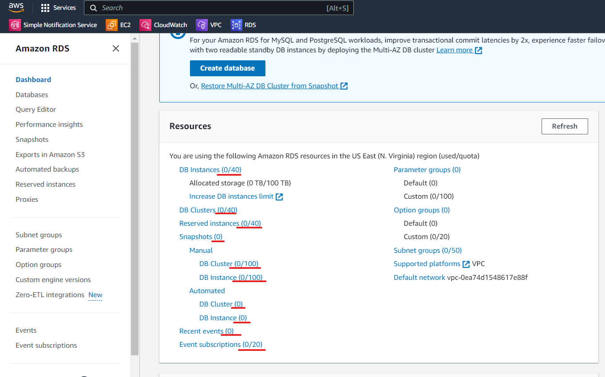Click the CloudWatch service icon

145,25
